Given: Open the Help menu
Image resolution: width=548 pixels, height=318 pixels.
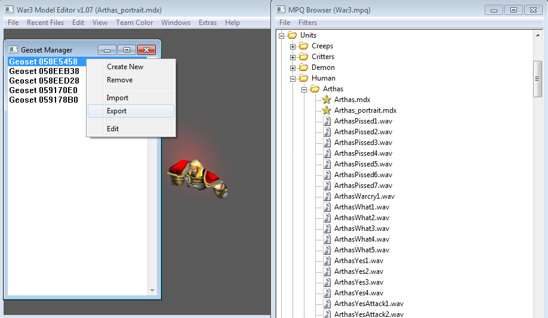Looking at the screenshot, I should [232, 22].
